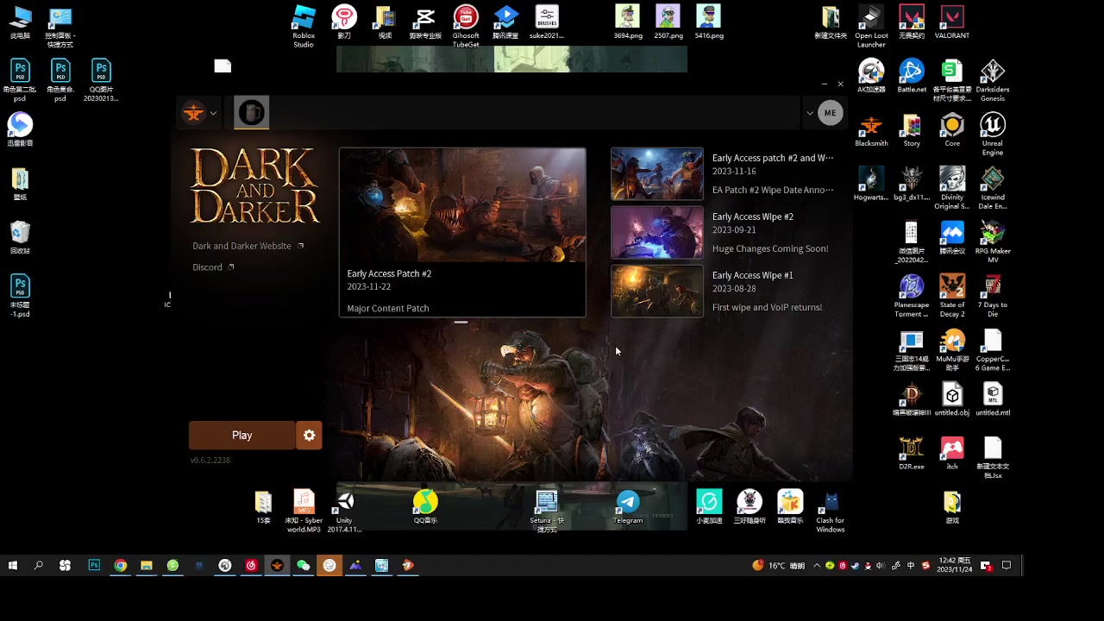Open Open Loot Launcher desktop shortcut

click(x=871, y=27)
